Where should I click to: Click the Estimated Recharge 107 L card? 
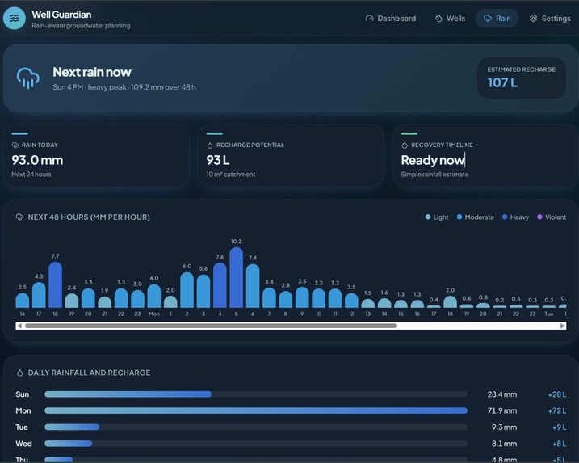click(x=522, y=78)
